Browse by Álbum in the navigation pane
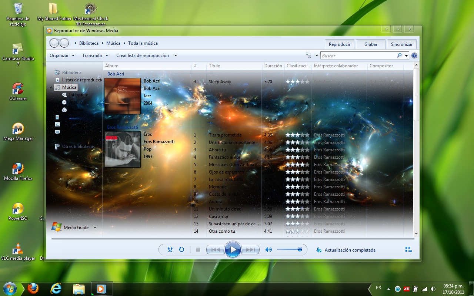474x296 pixels. (76, 102)
